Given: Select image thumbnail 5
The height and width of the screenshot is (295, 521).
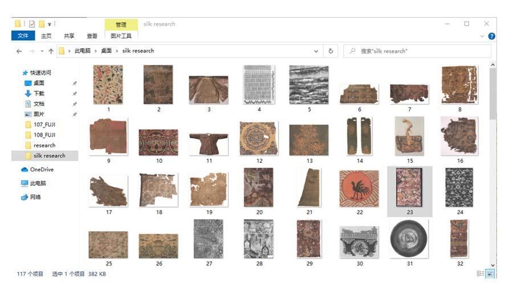Looking at the screenshot, I should (309, 85).
